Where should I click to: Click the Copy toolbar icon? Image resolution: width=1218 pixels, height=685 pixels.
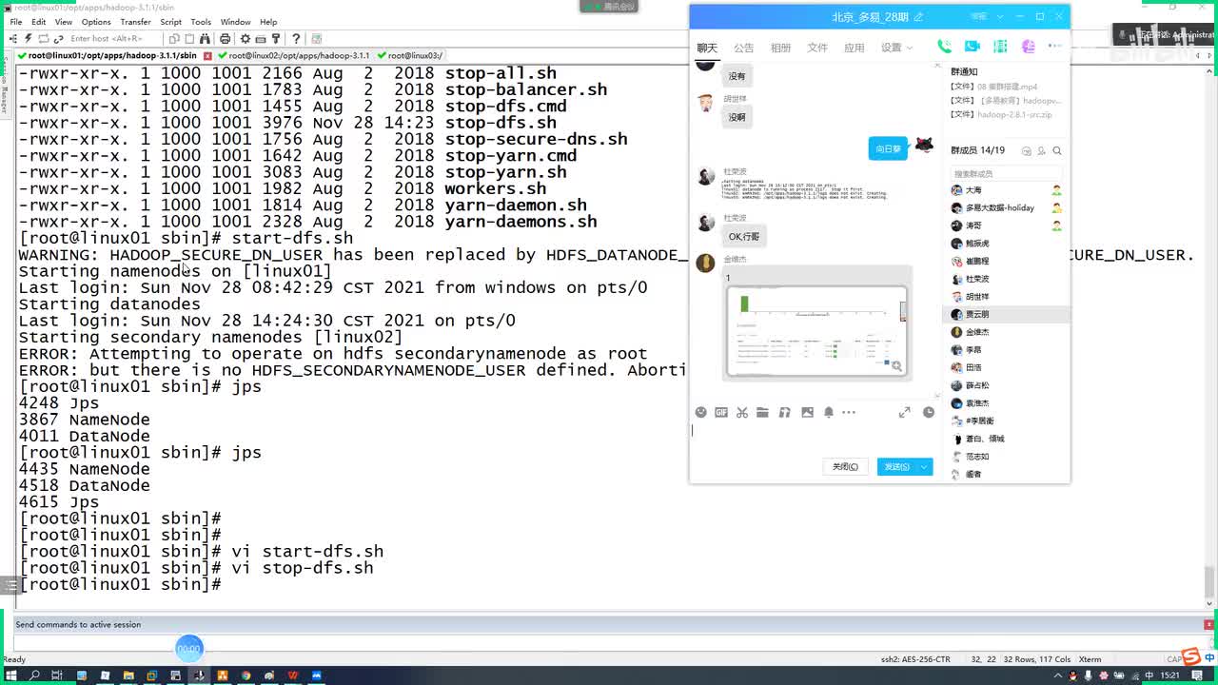tap(174, 39)
